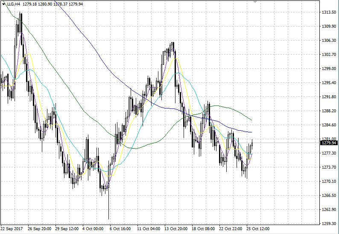Click the 11 Oct 04:00 date label
The image size is (339, 234).
149,228
